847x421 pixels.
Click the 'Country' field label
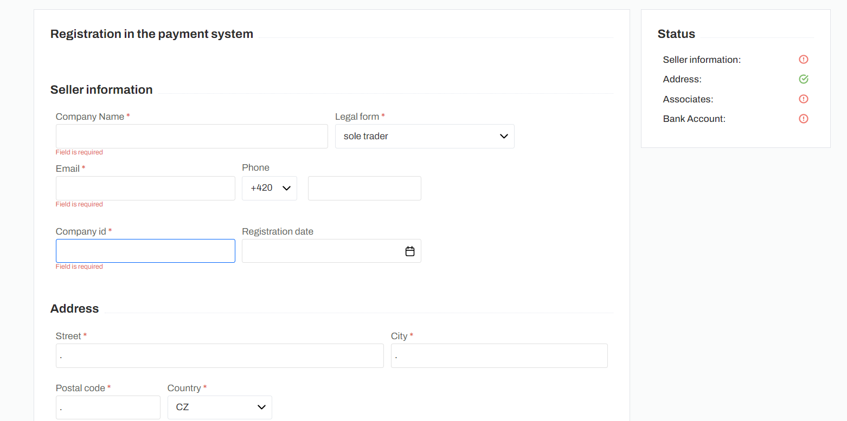[184, 388]
